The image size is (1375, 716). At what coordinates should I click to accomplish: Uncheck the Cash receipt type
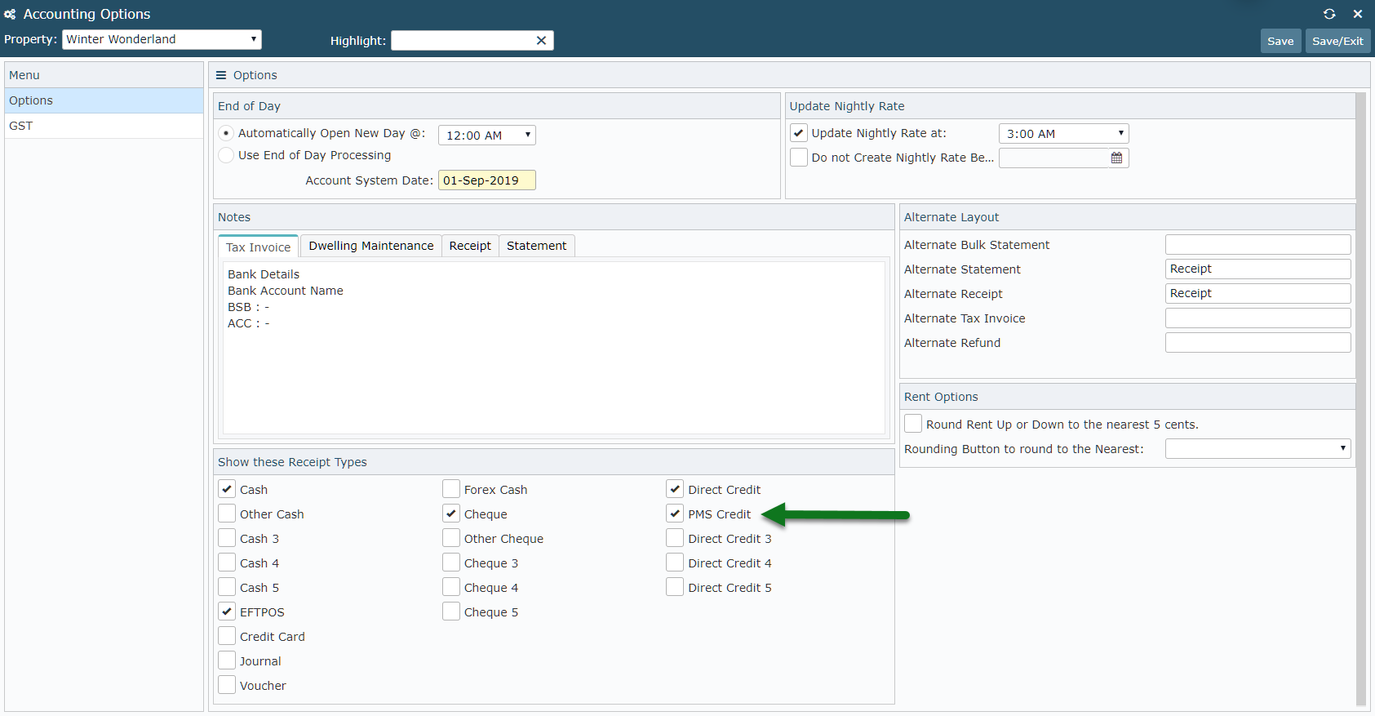227,490
